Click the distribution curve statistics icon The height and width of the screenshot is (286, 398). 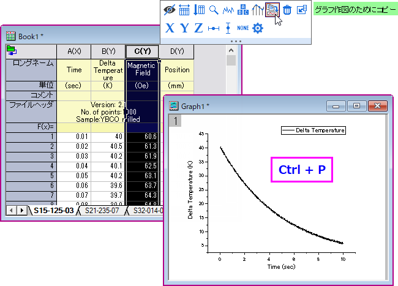pyautogui.click(x=258, y=10)
